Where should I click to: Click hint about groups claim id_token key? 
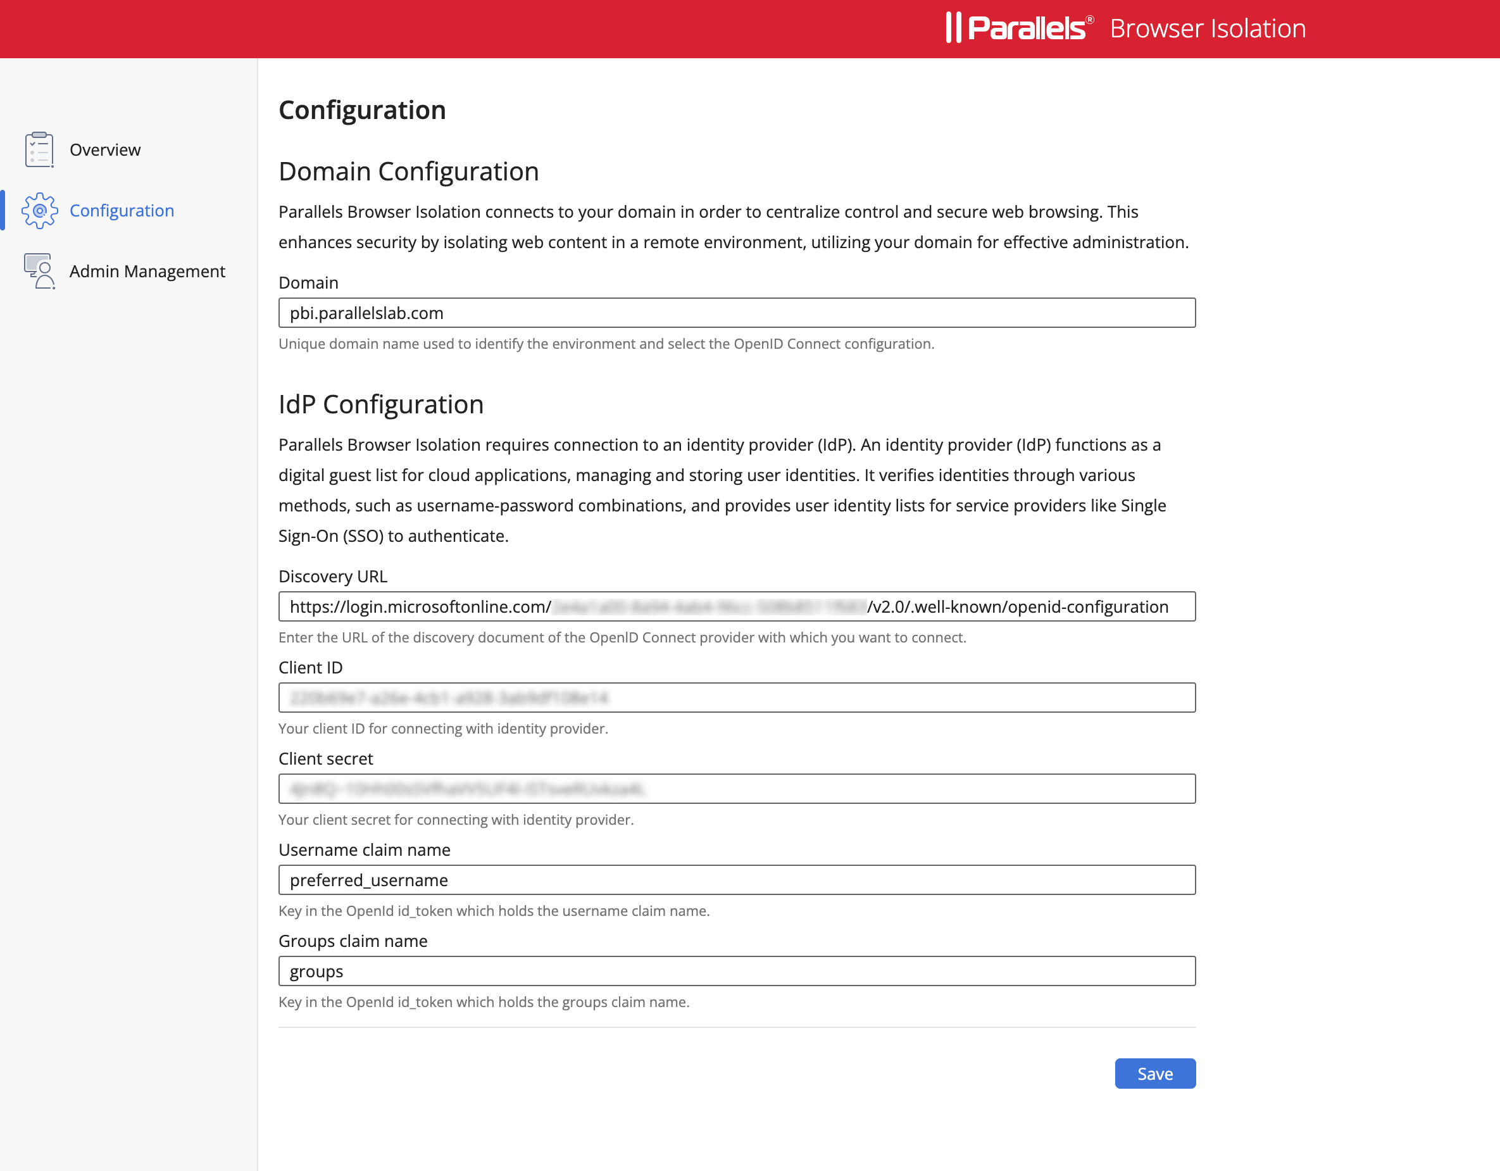tap(484, 1002)
